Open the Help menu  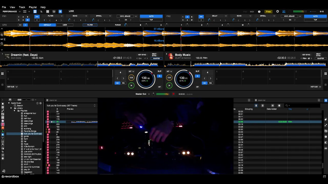43,7
